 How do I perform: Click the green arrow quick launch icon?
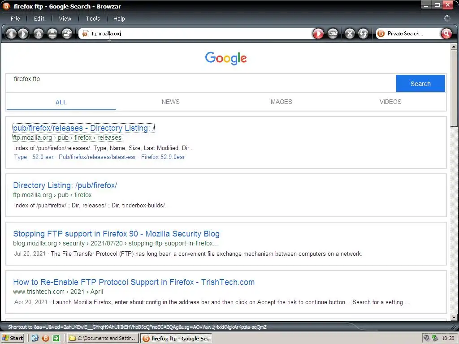click(x=56, y=338)
